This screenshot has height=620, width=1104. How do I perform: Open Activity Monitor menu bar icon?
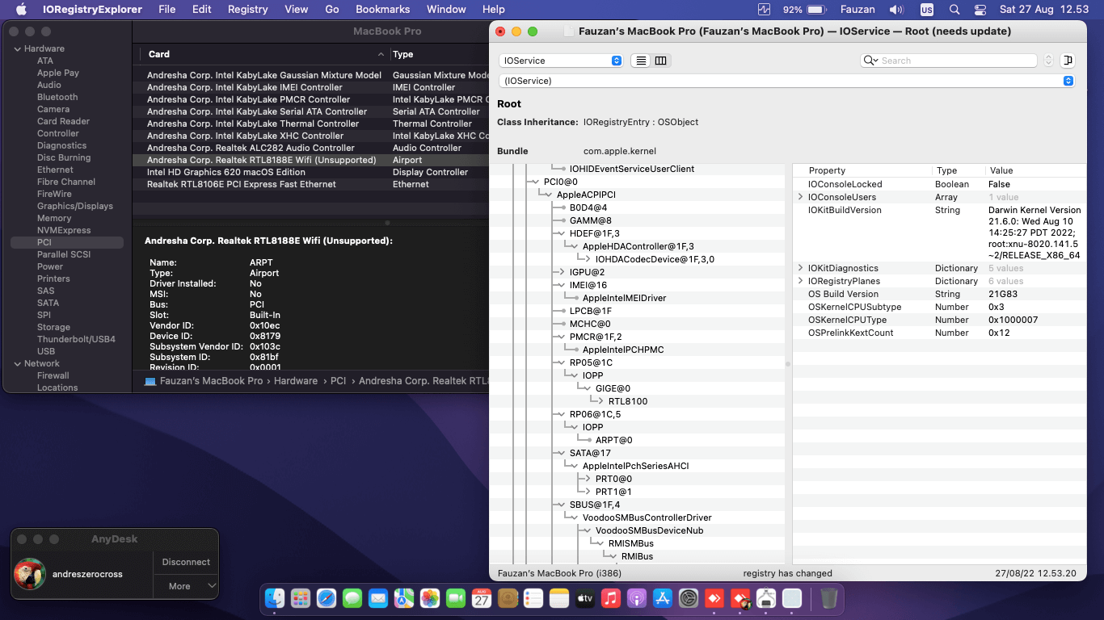[765, 10]
